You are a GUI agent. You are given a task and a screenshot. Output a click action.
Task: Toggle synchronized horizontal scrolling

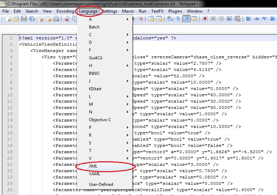tap(159, 19)
